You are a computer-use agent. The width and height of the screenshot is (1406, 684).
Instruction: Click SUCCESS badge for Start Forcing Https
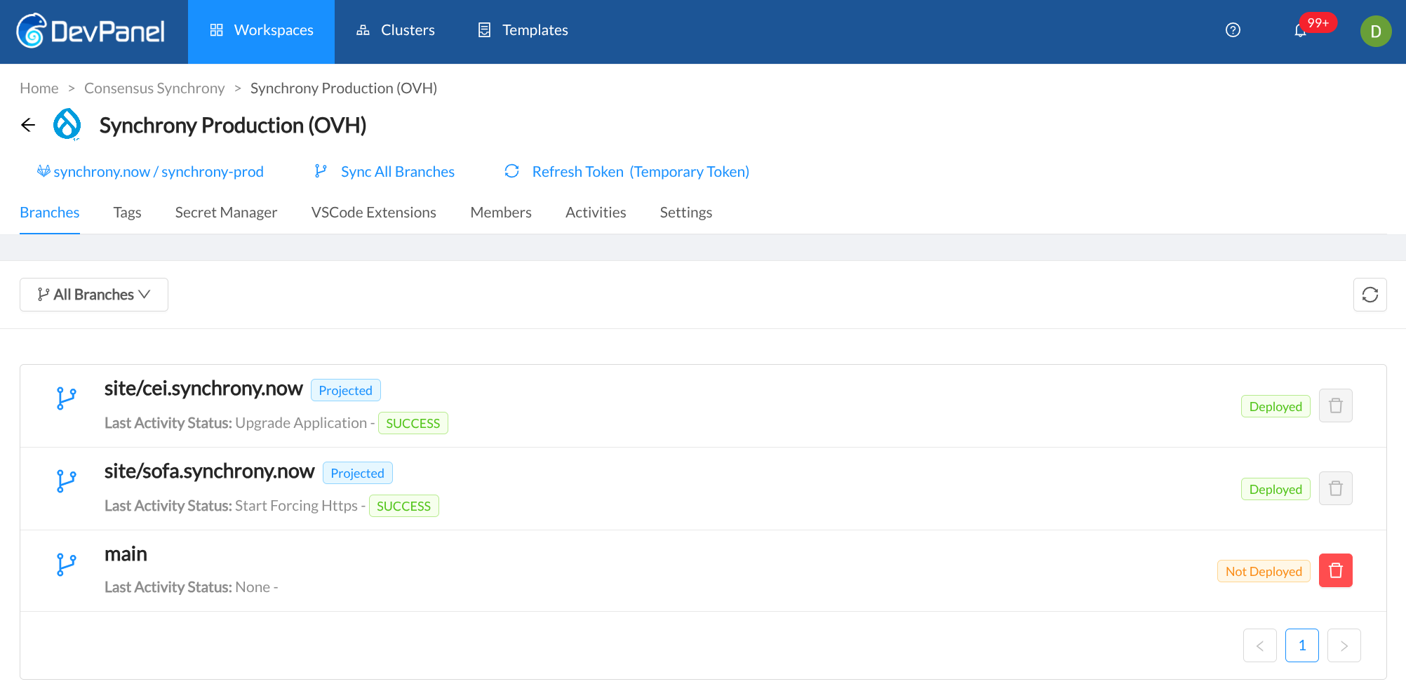pyautogui.click(x=403, y=506)
